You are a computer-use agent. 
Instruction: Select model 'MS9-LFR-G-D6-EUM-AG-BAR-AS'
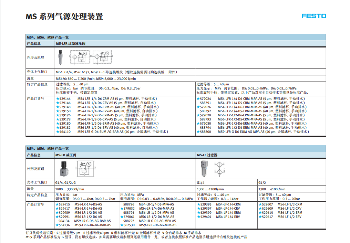[x=101, y=132]
